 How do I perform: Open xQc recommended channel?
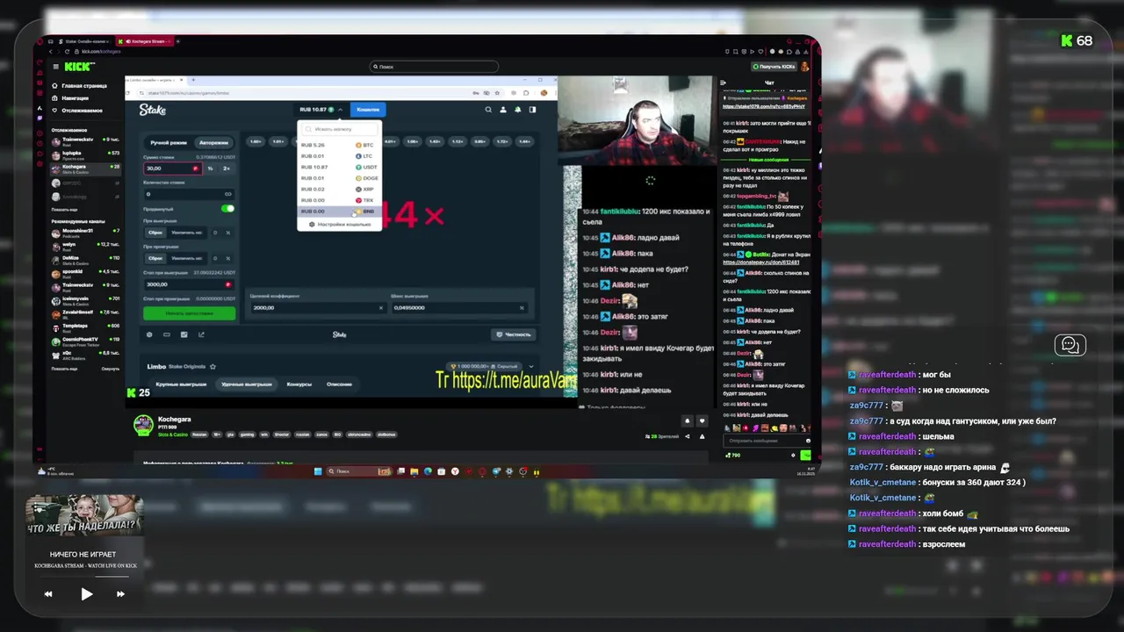coord(85,355)
